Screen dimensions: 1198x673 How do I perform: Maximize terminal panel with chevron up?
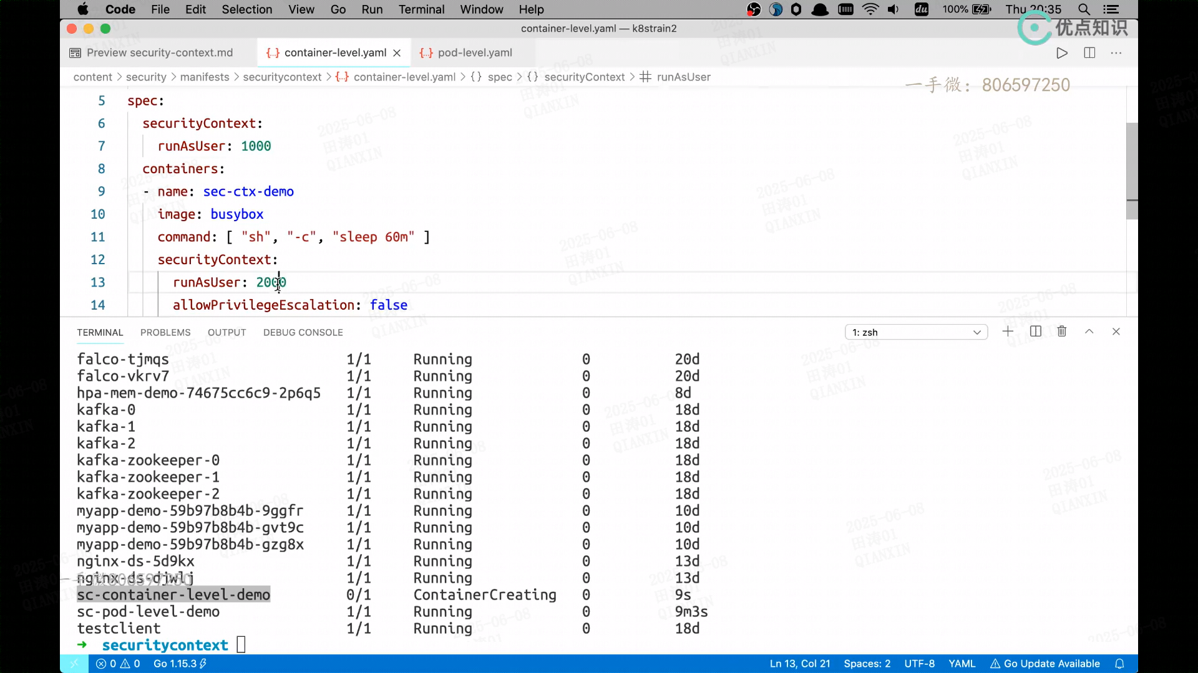point(1089,332)
